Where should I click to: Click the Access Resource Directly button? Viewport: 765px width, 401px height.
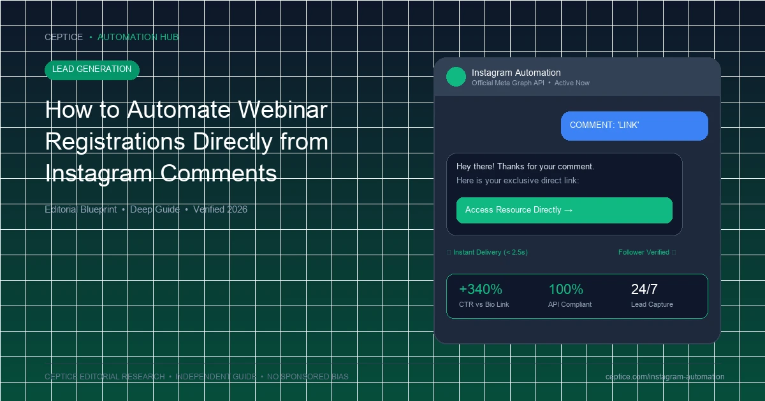(564, 210)
